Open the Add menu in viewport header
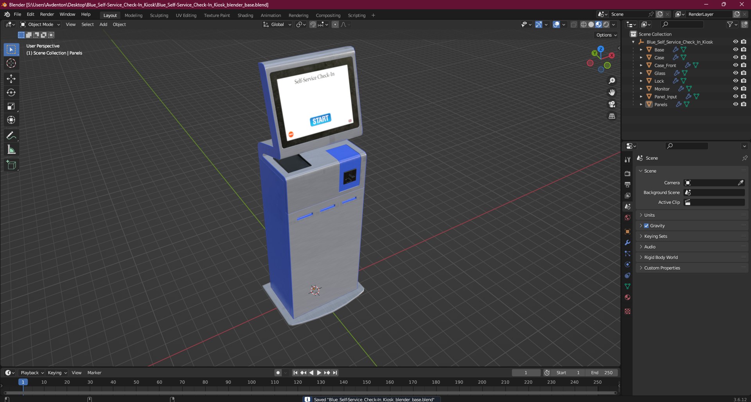This screenshot has width=751, height=402. pyautogui.click(x=103, y=25)
